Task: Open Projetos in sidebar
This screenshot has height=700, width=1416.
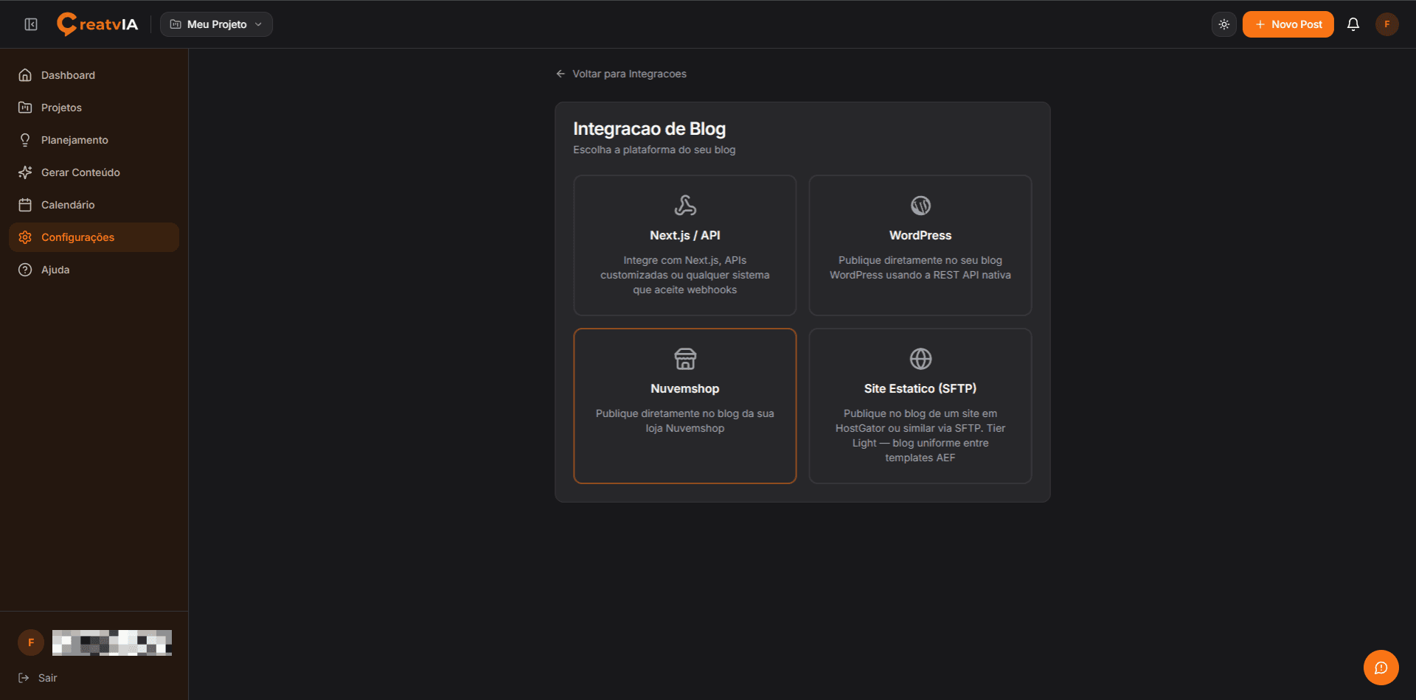Action: [x=94, y=108]
